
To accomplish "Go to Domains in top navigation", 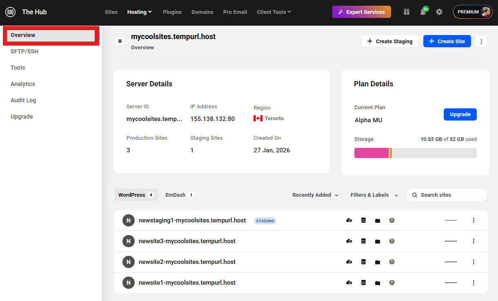I will click(x=202, y=12).
